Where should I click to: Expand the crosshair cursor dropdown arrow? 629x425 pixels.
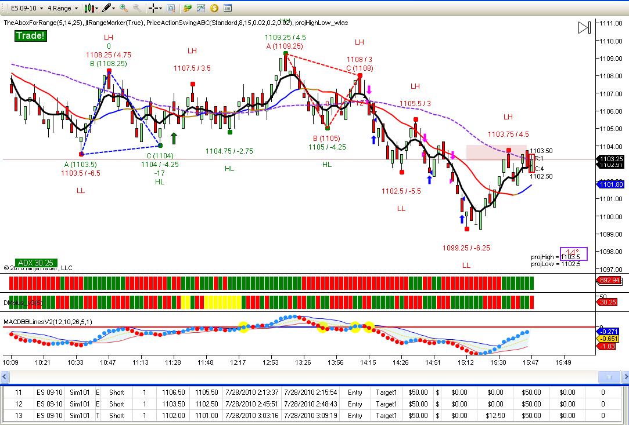160,8
